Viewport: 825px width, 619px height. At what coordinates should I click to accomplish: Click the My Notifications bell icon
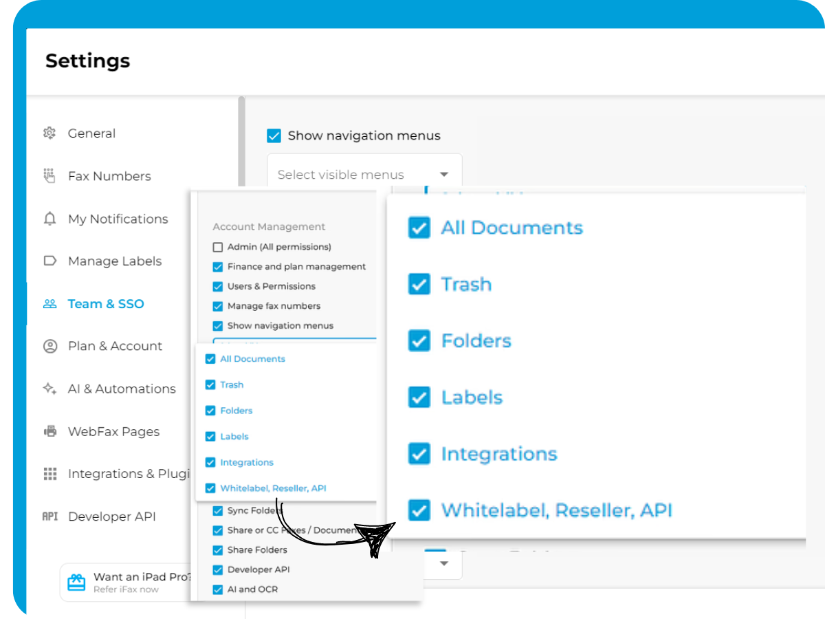pyautogui.click(x=49, y=219)
